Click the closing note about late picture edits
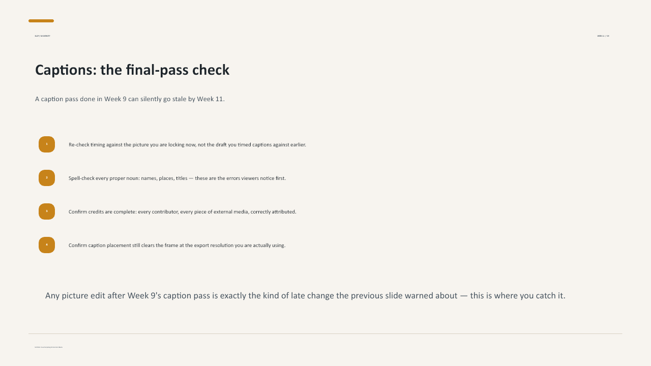This screenshot has width=651, height=366. [x=305, y=296]
